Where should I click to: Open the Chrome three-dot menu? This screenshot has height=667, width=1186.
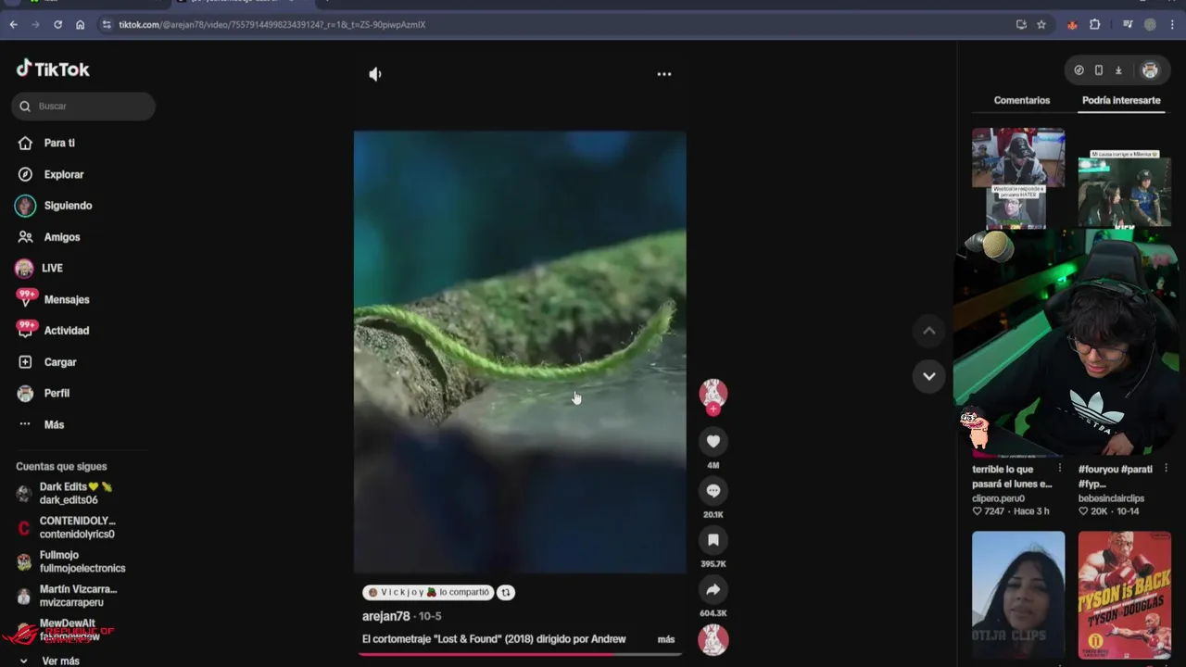pyautogui.click(x=1172, y=25)
